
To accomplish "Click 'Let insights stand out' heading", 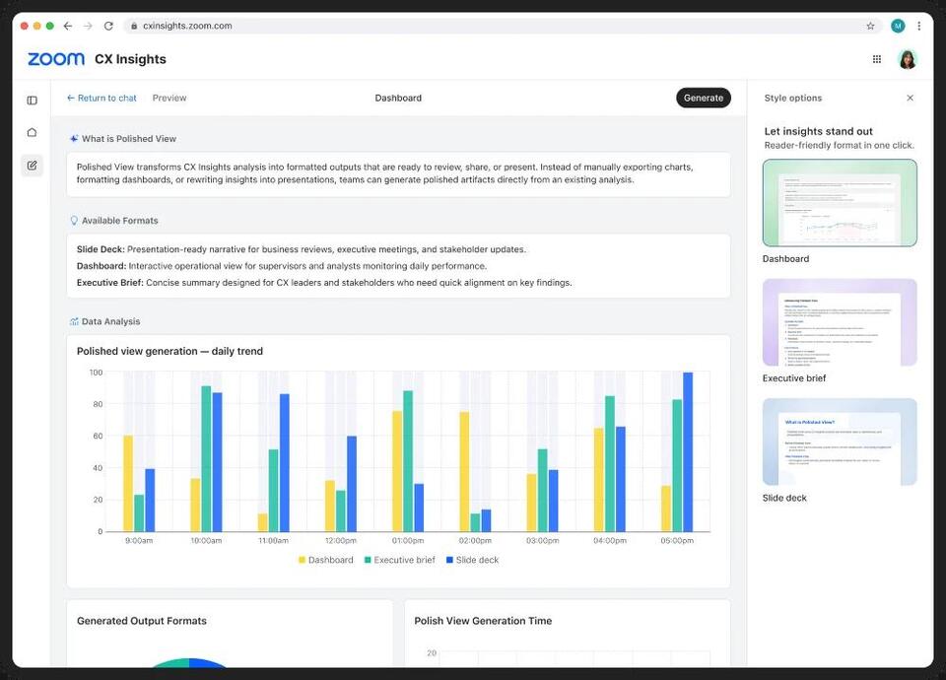I will 819,131.
